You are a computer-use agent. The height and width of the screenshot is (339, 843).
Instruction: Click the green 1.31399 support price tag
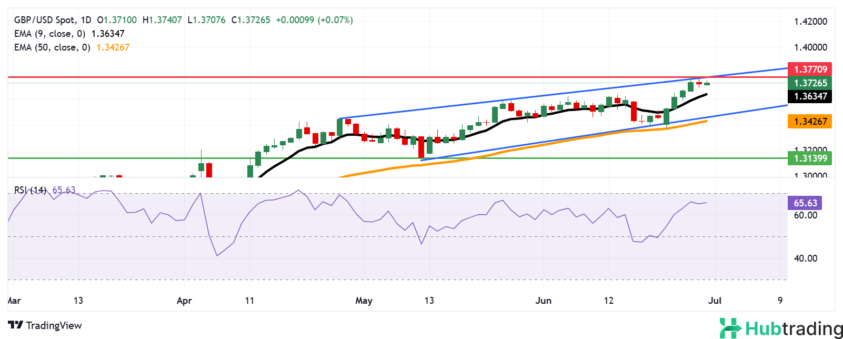tap(810, 158)
